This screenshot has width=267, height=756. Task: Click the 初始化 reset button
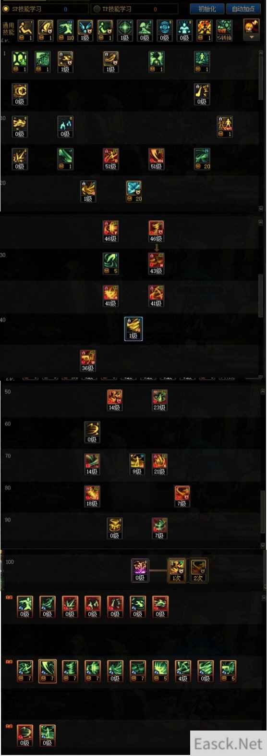pyautogui.click(x=207, y=9)
